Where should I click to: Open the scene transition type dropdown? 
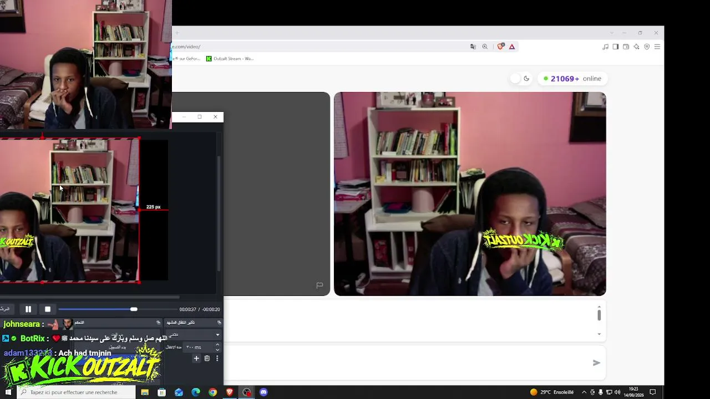click(194, 335)
